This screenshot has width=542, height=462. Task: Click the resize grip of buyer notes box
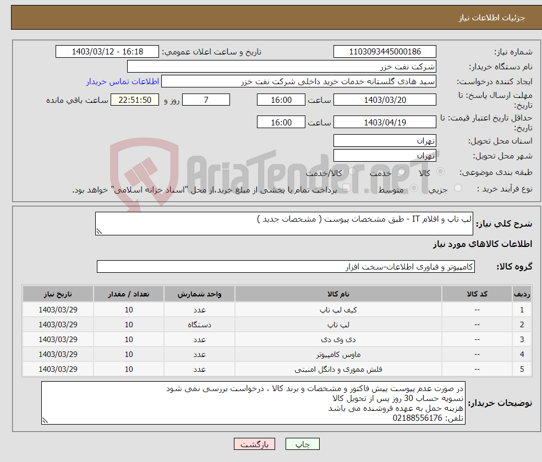pyautogui.click(x=45, y=421)
